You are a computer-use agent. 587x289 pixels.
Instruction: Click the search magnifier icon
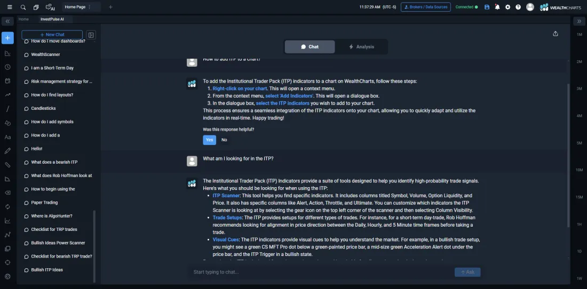point(23,7)
